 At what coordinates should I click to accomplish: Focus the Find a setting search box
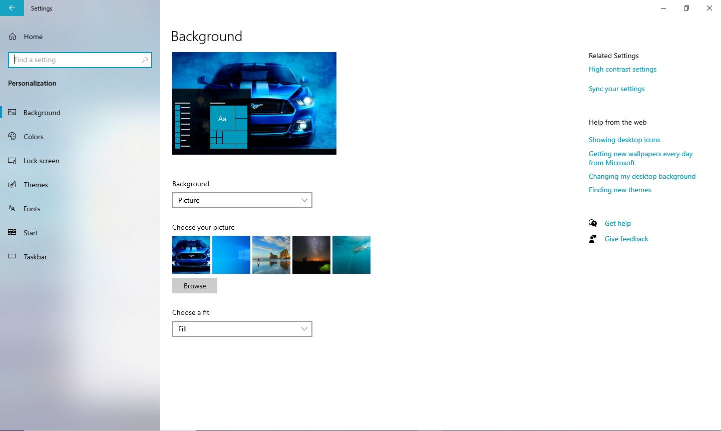(x=75, y=60)
